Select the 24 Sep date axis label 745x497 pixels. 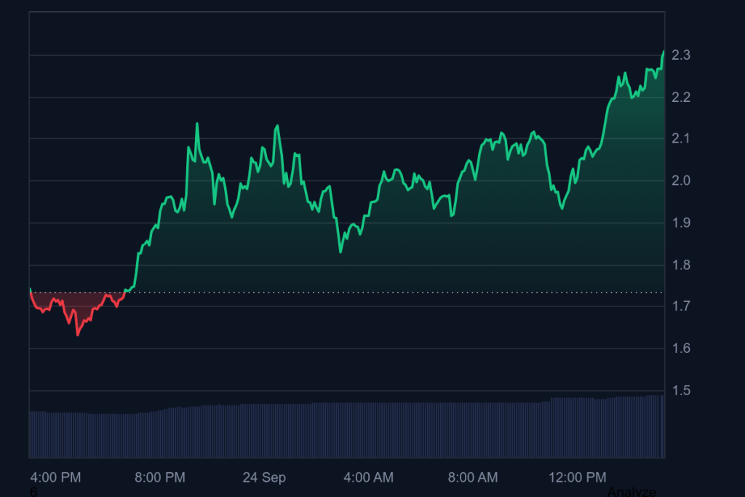264,477
